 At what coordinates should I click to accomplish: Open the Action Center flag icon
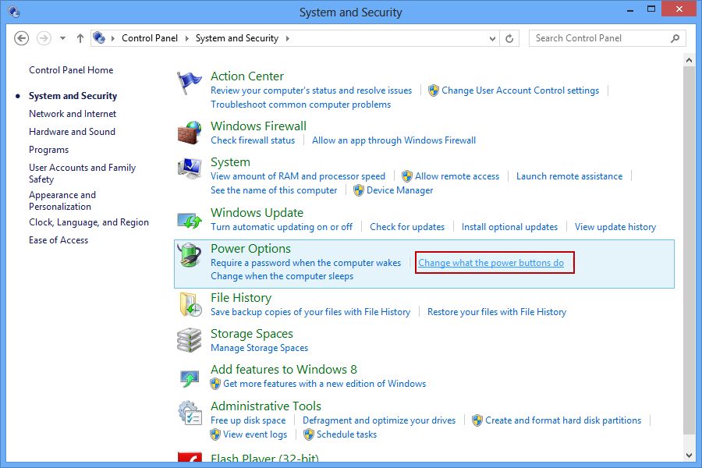coord(189,83)
